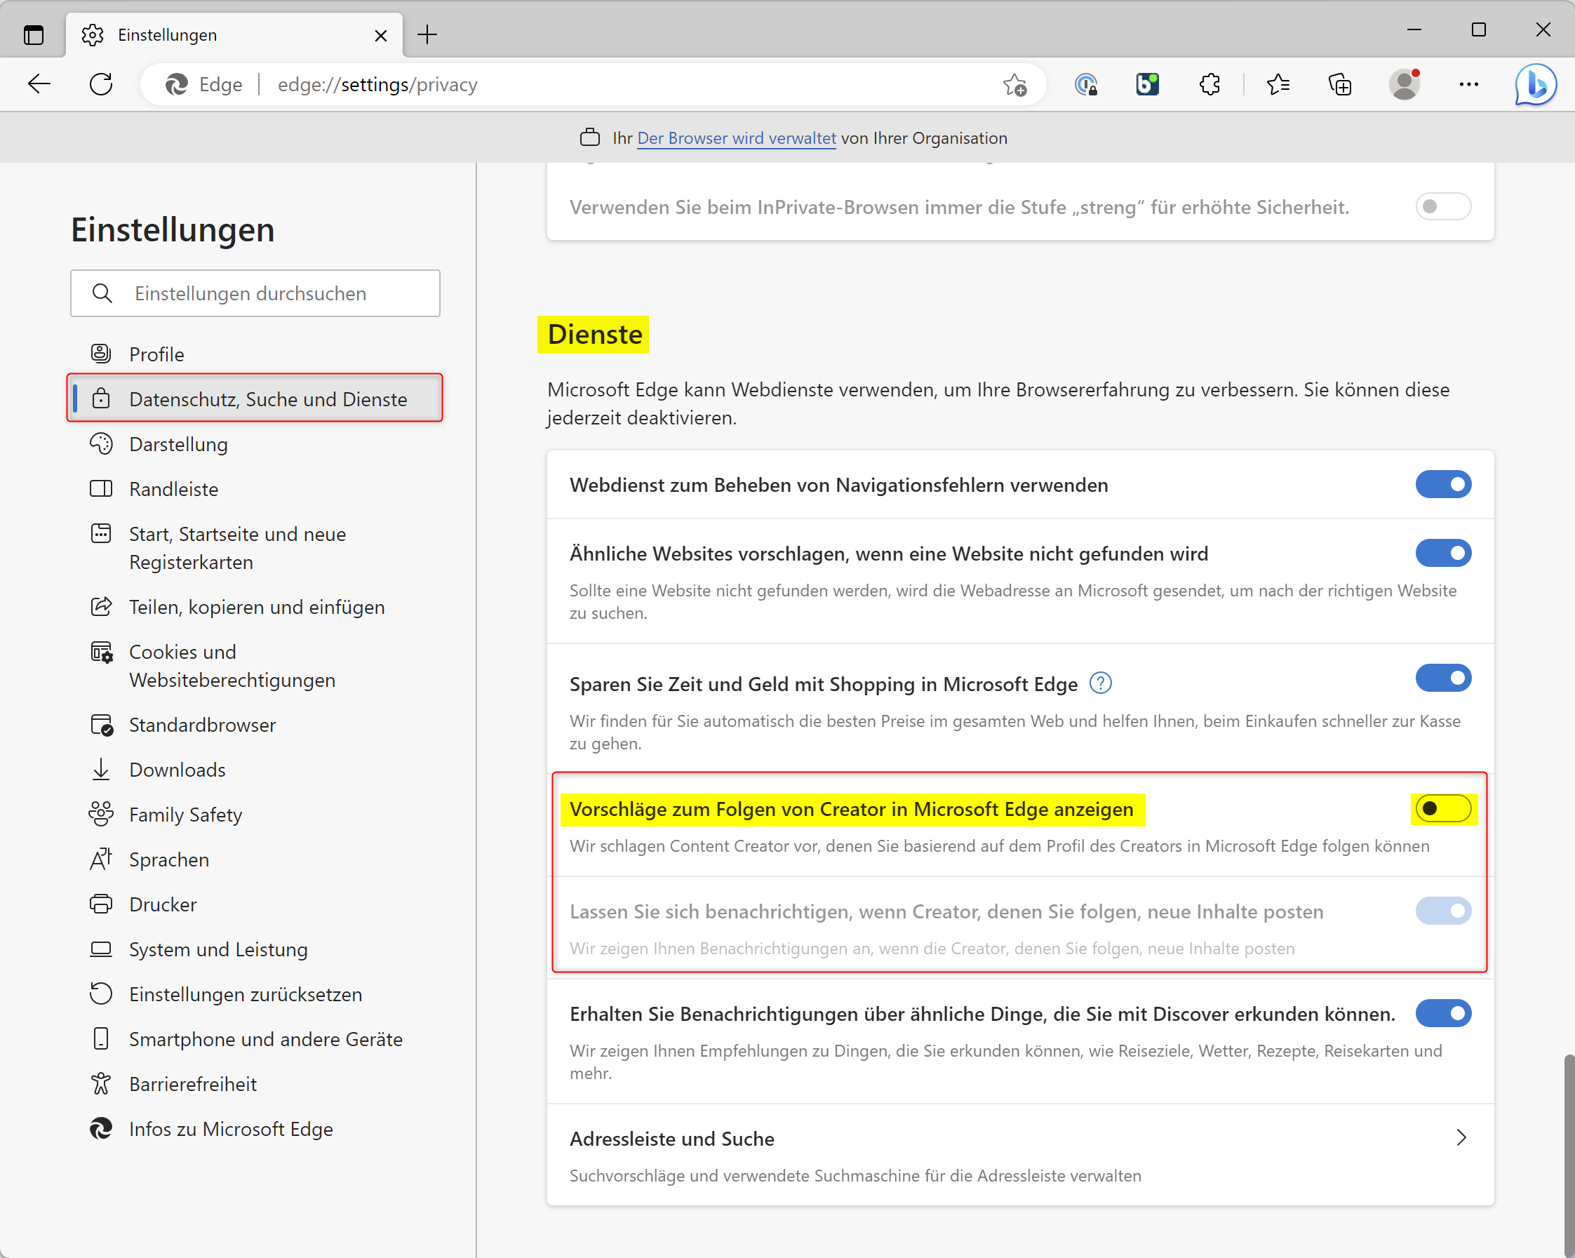
Task: Open System und Leistung settings
Action: (x=255, y=949)
